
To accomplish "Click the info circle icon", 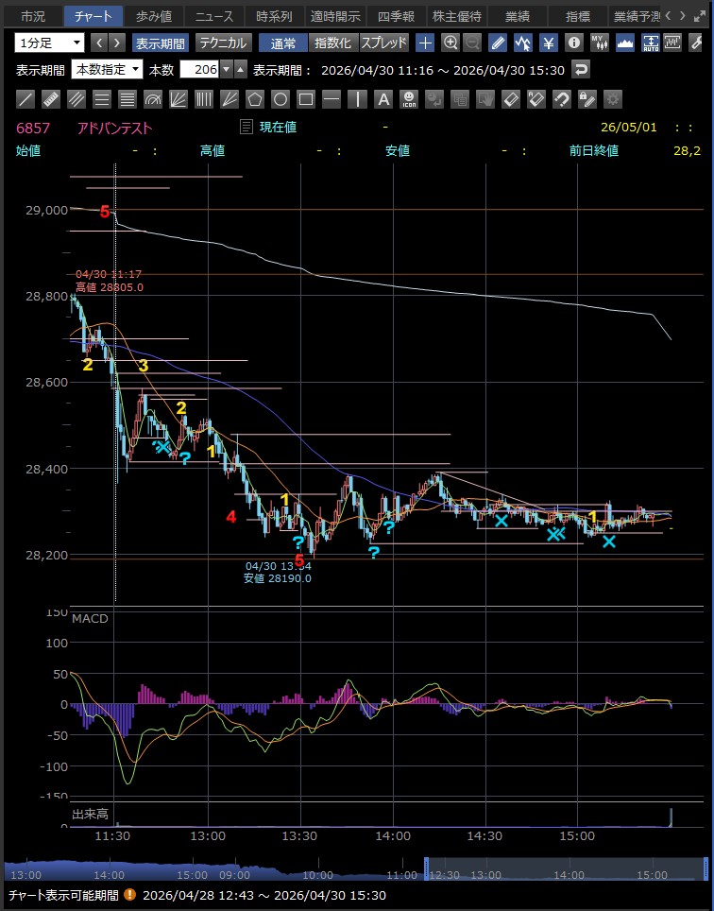I will click(x=573, y=43).
